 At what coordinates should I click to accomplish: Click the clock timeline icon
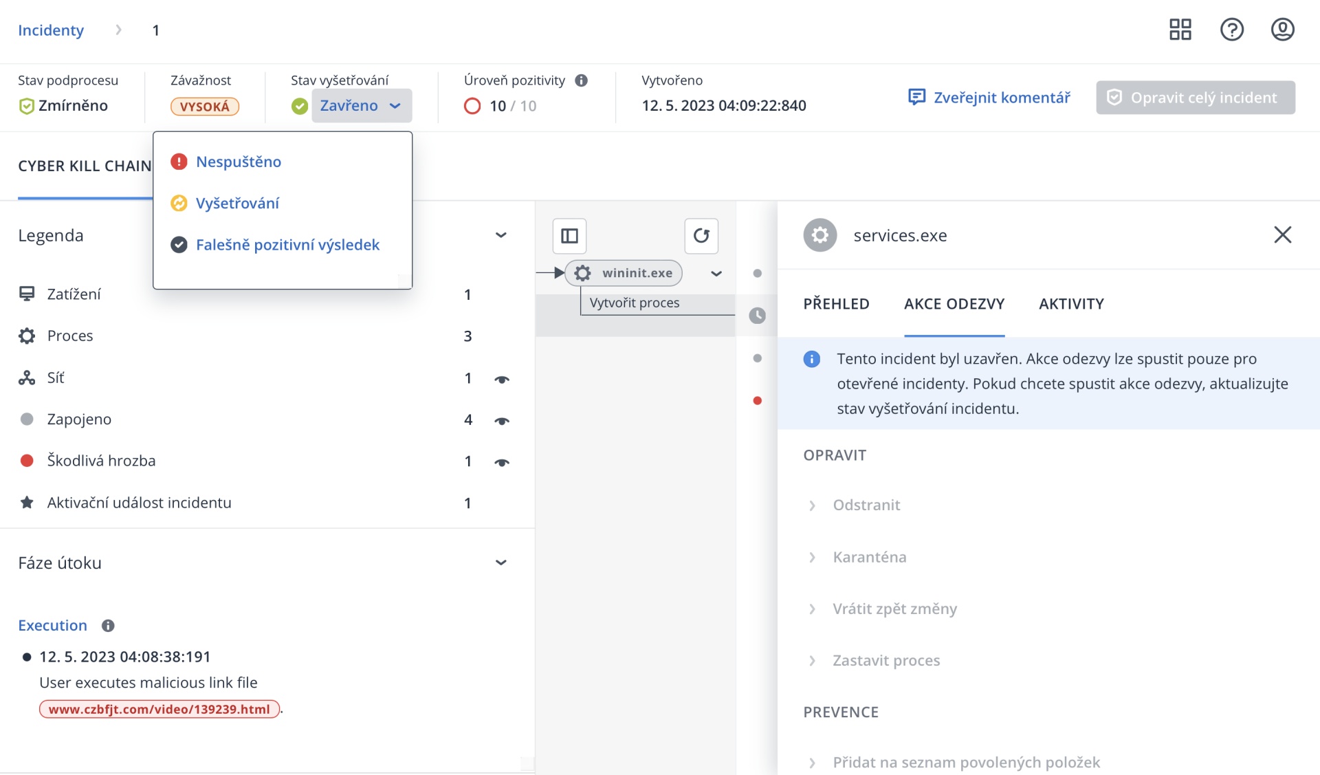click(758, 316)
